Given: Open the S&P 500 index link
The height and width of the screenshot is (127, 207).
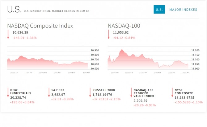Looking at the screenshot, I should tap(58, 90).
